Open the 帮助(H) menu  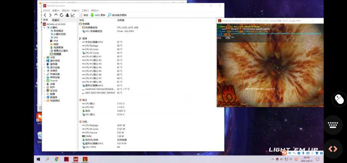tap(95, 10)
